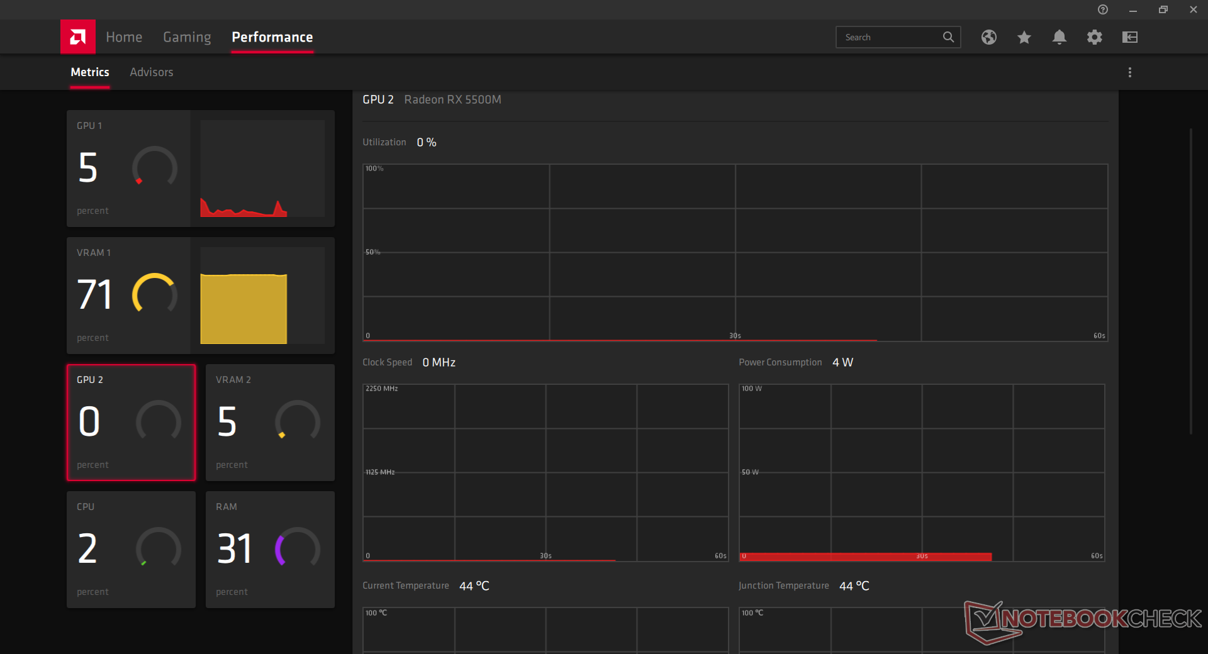
Task: Click the AMD Radeon logo icon
Action: click(78, 37)
